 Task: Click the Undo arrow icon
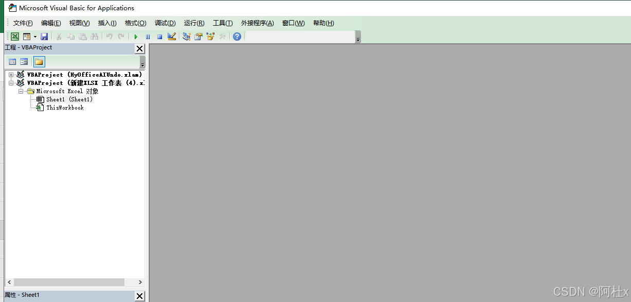109,37
